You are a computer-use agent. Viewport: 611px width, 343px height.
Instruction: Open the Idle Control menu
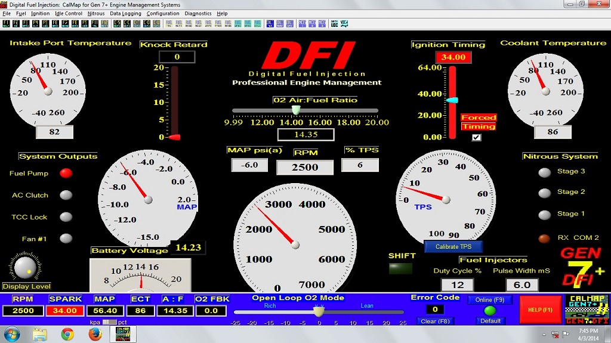(x=69, y=14)
